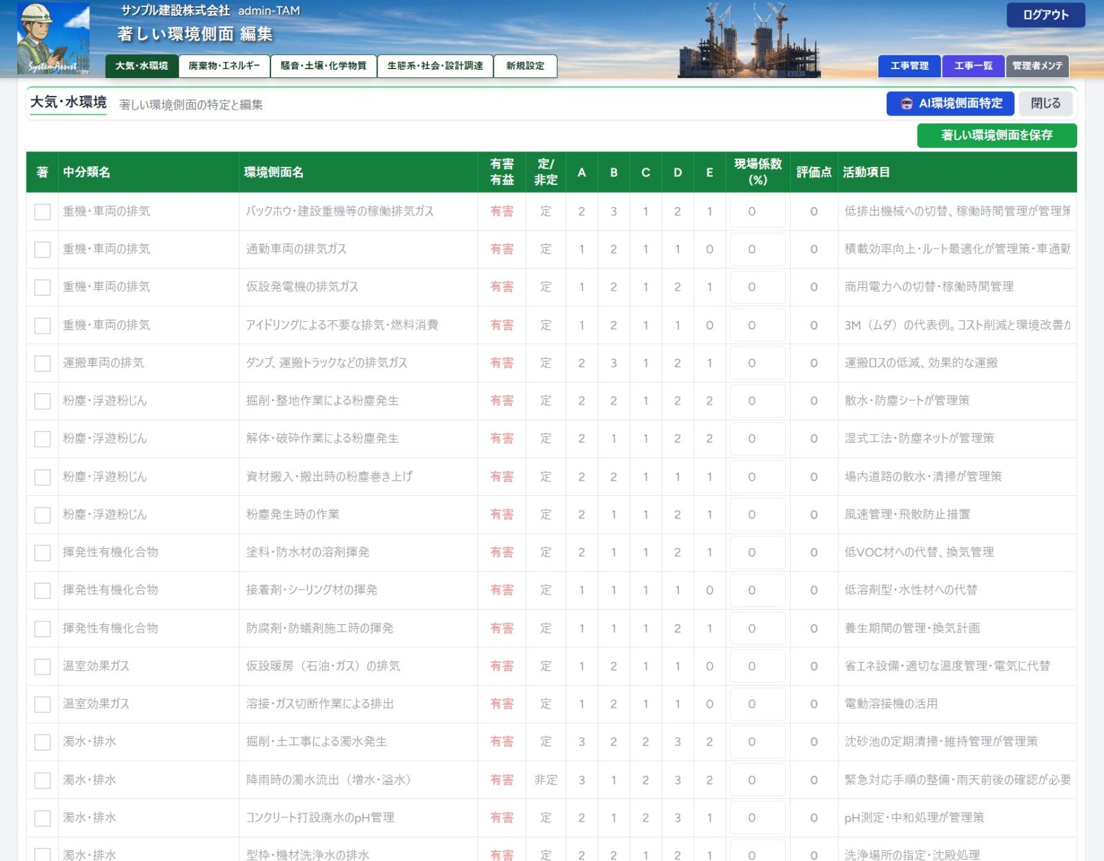The width and height of the screenshot is (1104, 861).
Task: Select the checkbox for 掘削・土工事による濁水発生
Action: coord(43,742)
